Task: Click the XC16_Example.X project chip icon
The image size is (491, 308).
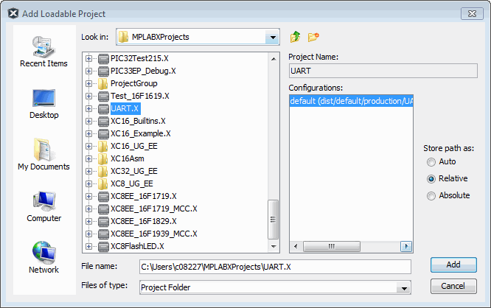Action: [x=103, y=133]
